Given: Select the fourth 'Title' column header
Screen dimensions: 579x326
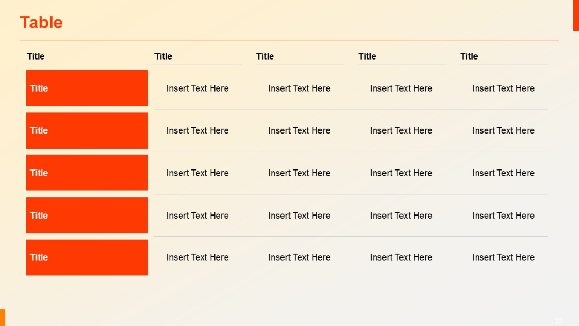Looking at the screenshot, I should coord(367,56).
